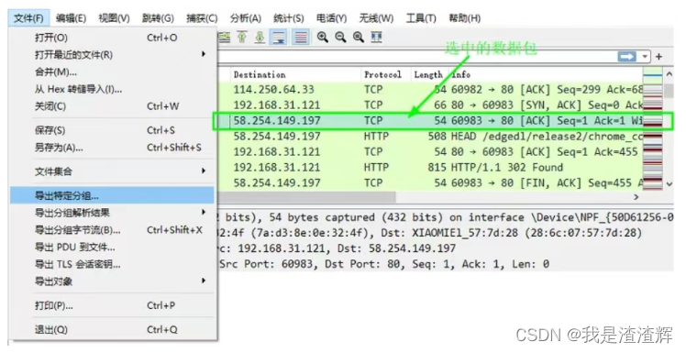Choose 导出 TLS 会话密钥... entry

113,264
